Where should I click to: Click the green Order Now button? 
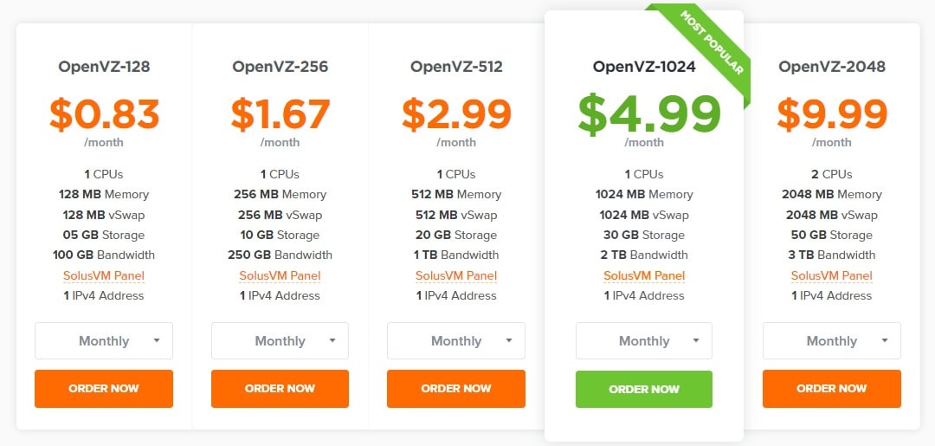pos(644,390)
